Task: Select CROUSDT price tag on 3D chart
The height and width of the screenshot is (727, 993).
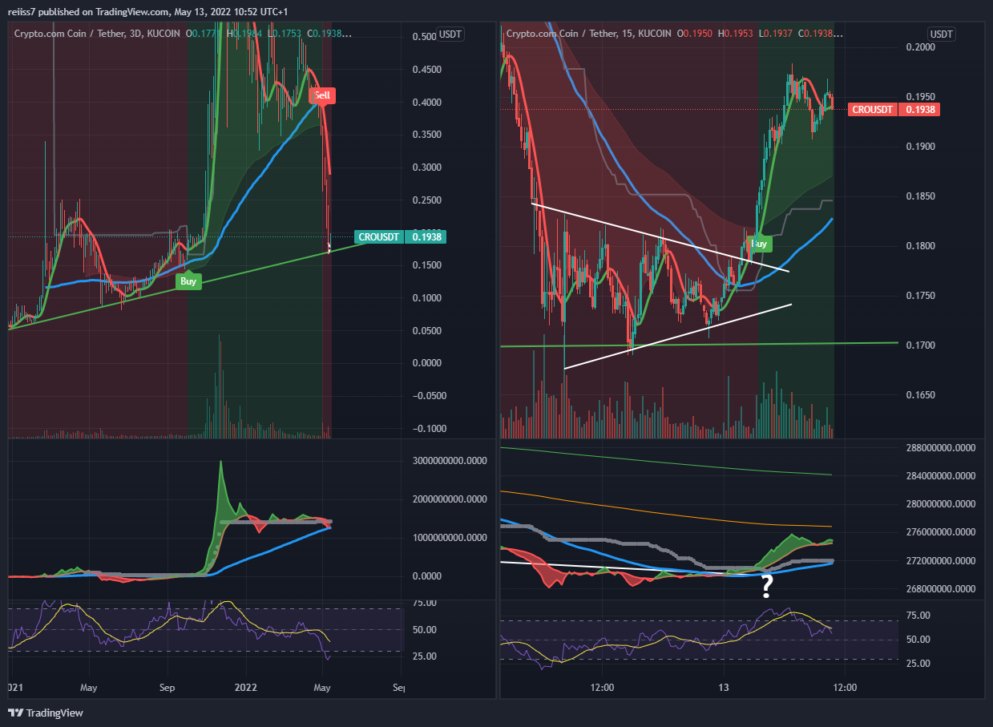Action: [379, 236]
